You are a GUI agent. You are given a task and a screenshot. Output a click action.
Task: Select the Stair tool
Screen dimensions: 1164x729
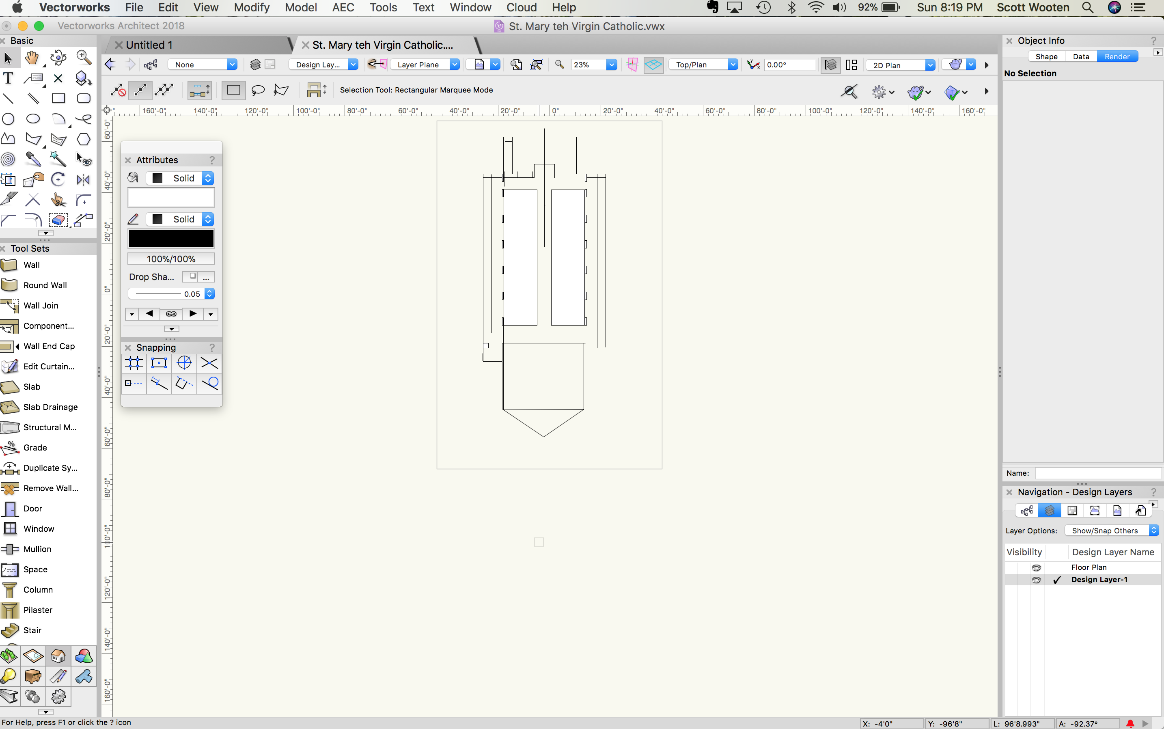coord(32,630)
